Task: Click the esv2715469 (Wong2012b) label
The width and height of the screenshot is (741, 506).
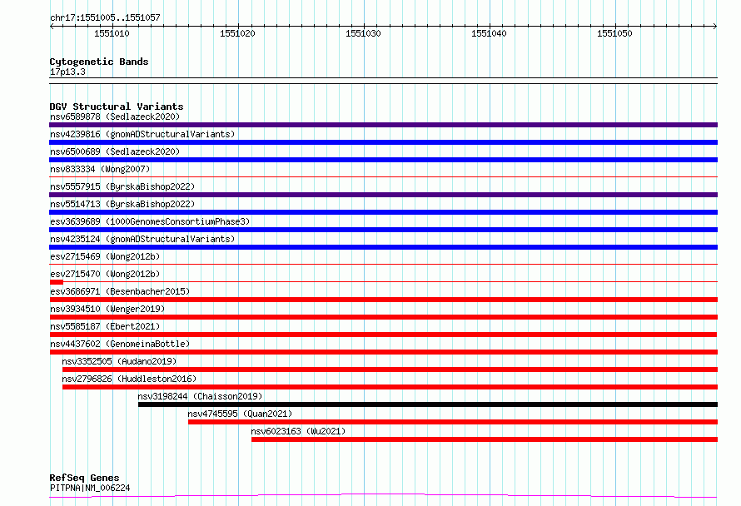Action: coord(105,256)
